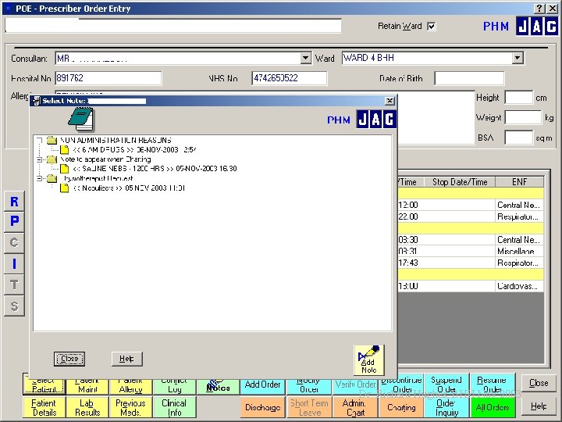Click the Hospital No input field

(108, 78)
